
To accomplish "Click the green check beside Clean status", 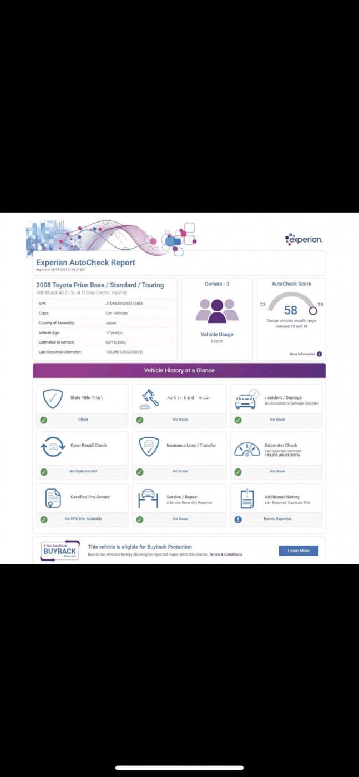I will [44, 420].
